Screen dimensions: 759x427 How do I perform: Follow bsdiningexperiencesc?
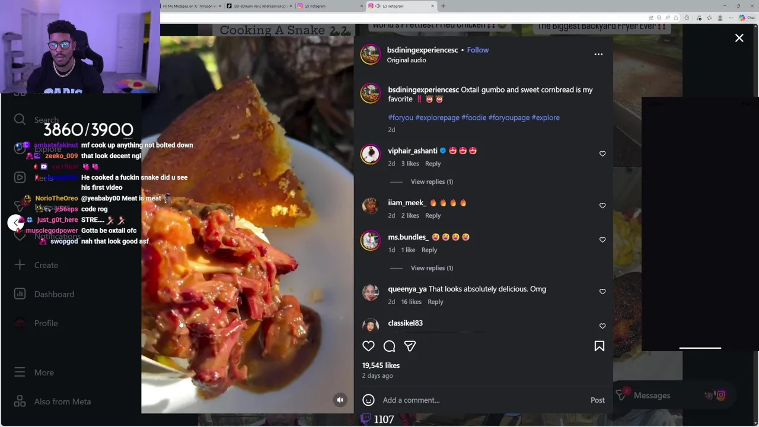click(477, 50)
